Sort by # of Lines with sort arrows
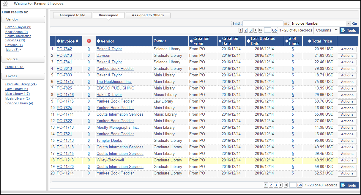The image size is (361, 195). [286, 41]
